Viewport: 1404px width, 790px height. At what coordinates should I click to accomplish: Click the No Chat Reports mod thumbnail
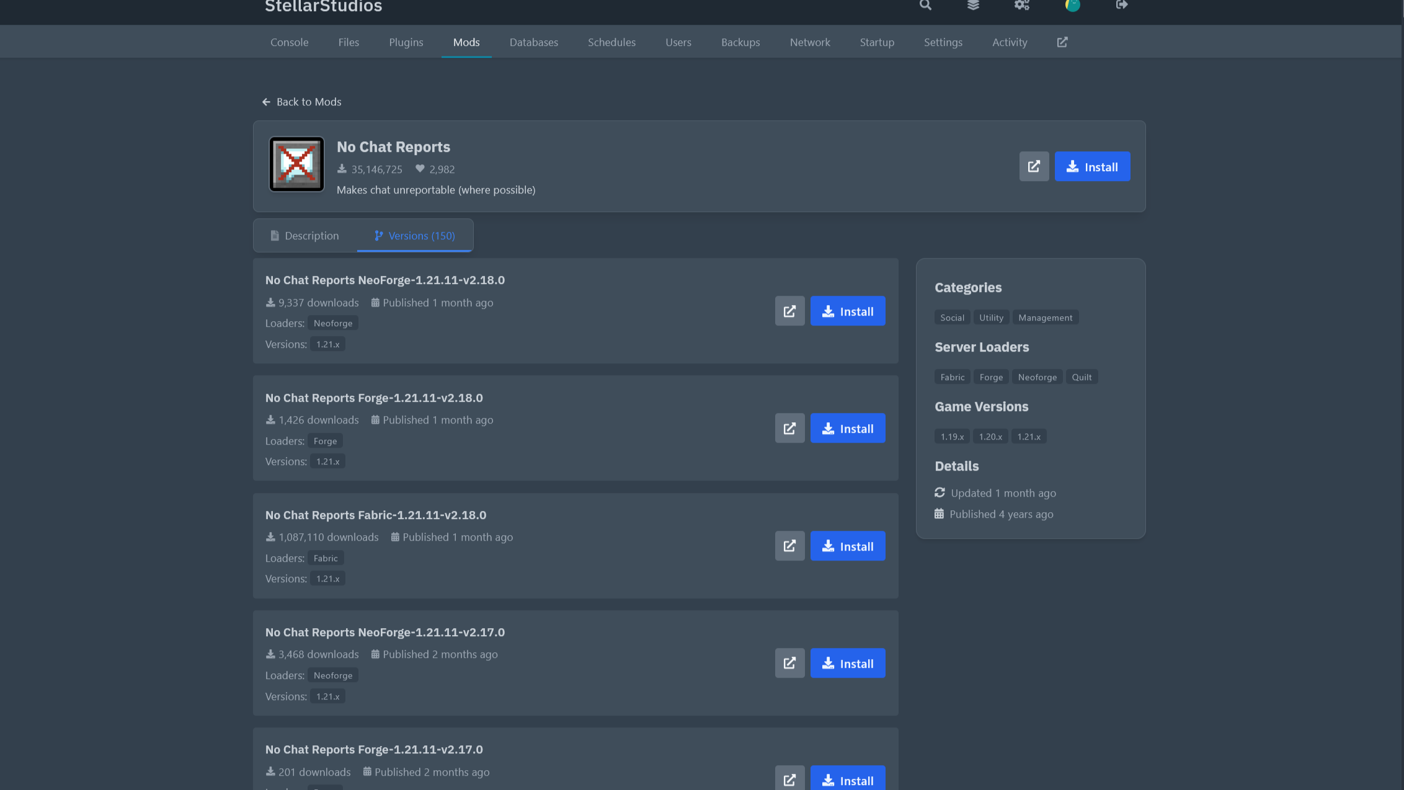296,164
